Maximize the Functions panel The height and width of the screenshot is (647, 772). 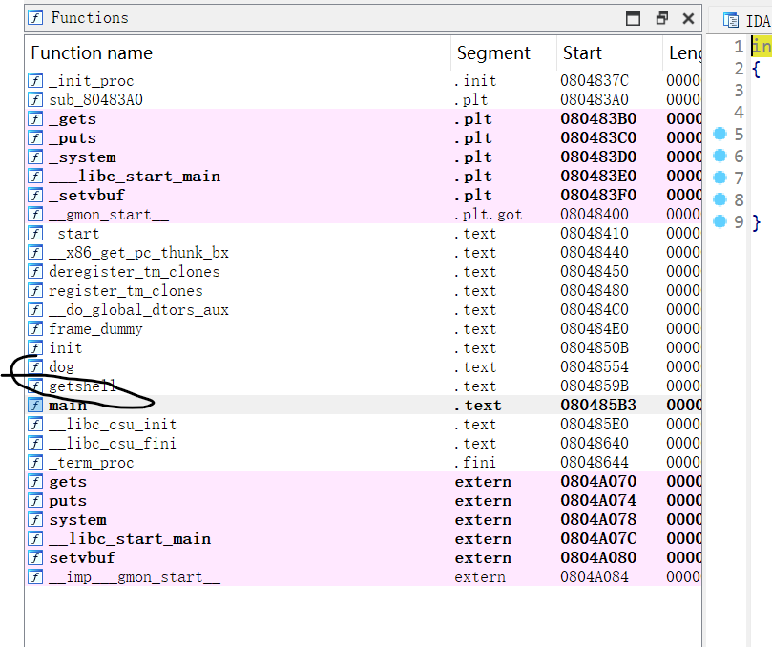tap(633, 18)
